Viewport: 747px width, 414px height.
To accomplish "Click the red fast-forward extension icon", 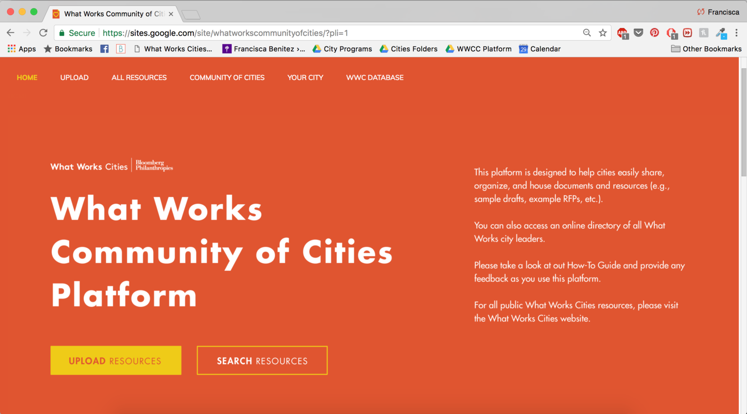I will (x=687, y=33).
